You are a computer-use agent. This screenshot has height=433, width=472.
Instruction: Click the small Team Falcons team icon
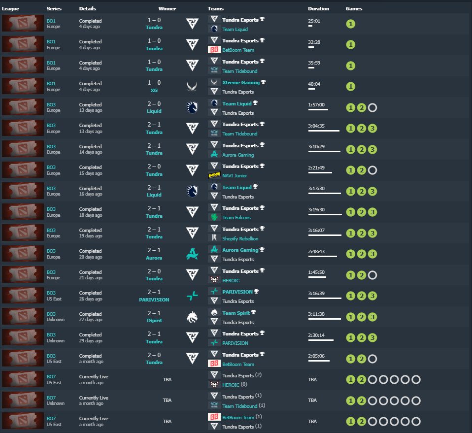pos(214,217)
